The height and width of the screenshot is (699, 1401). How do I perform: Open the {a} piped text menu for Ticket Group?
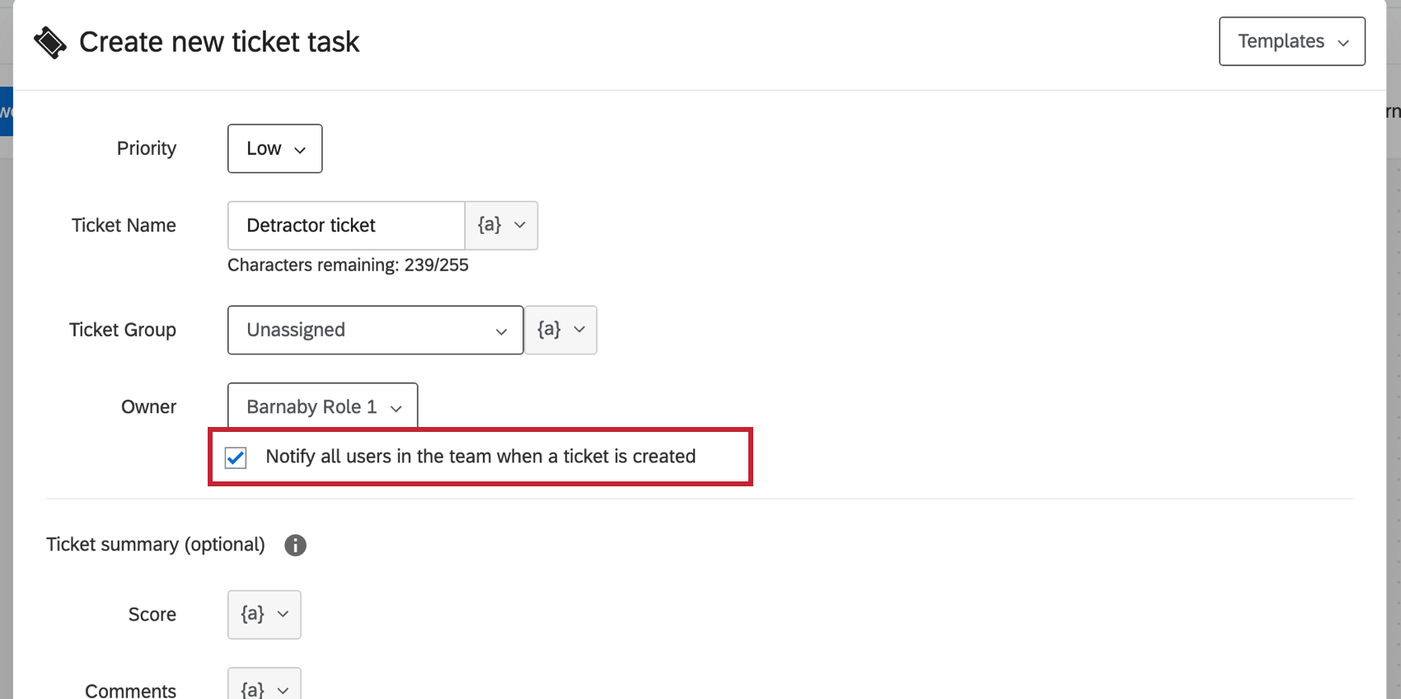pyautogui.click(x=560, y=330)
